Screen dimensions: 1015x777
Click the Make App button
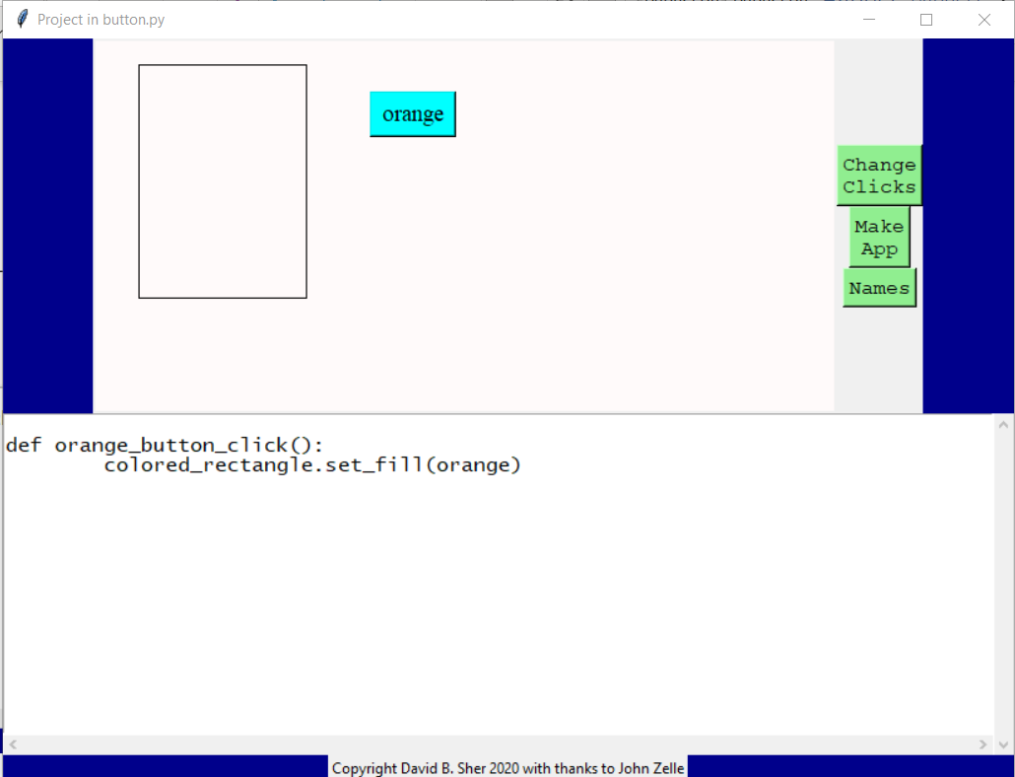879,237
